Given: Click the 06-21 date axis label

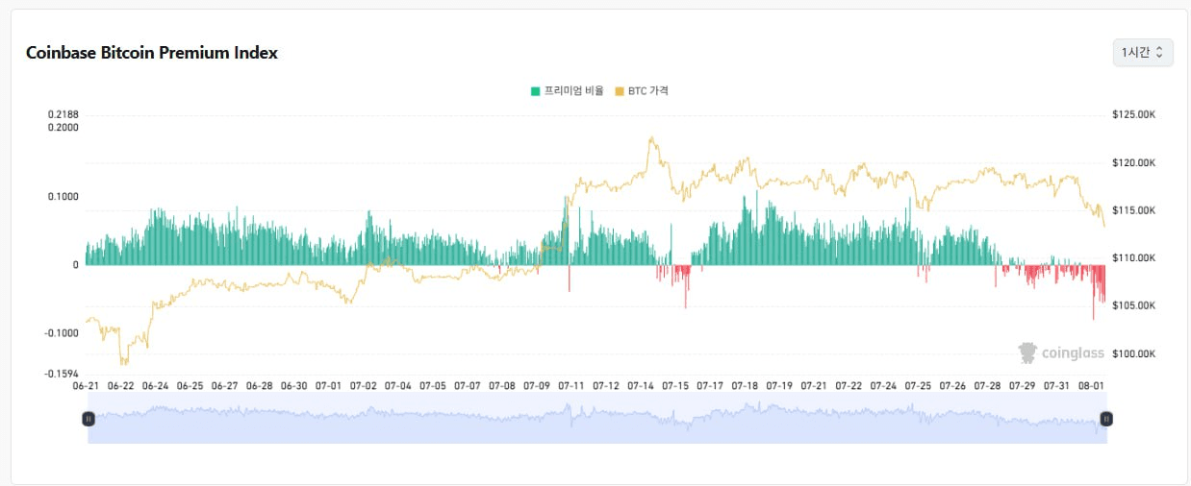Looking at the screenshot, I should [86, 385].
